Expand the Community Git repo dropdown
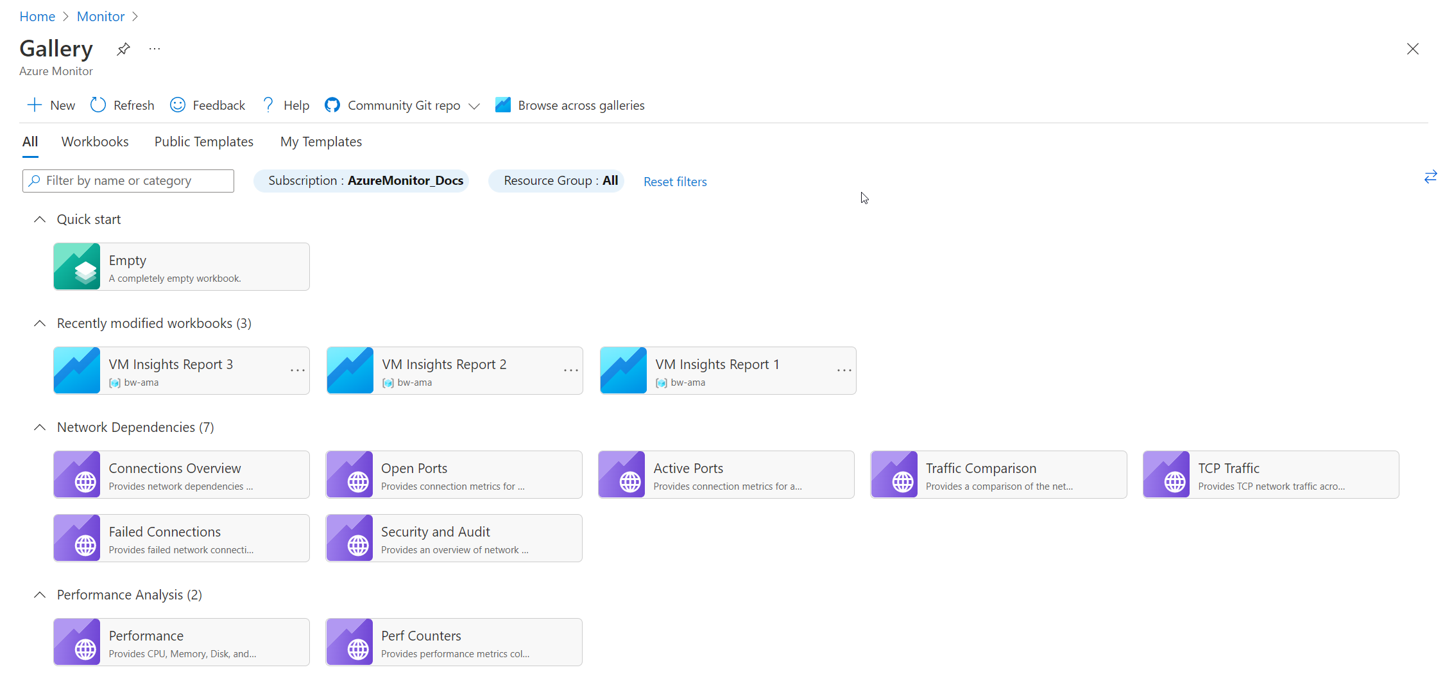 pos(474,106)
